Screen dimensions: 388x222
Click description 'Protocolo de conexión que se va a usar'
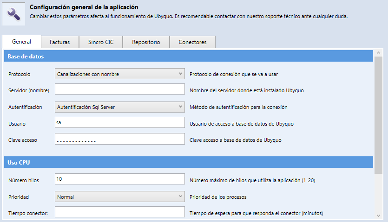click(x=234, y=74)
